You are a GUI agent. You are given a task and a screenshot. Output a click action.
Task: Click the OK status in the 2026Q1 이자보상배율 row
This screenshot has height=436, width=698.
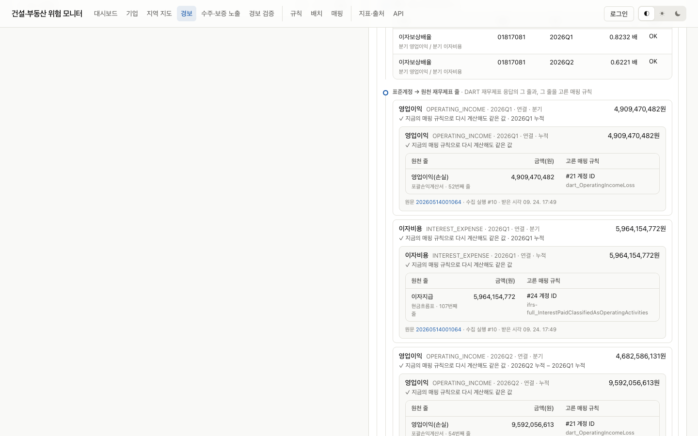(x=653, y=36)
